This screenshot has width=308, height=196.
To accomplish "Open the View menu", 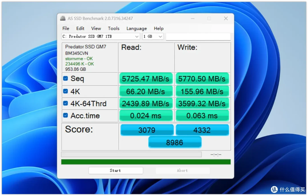I will [x=96, y=28].
